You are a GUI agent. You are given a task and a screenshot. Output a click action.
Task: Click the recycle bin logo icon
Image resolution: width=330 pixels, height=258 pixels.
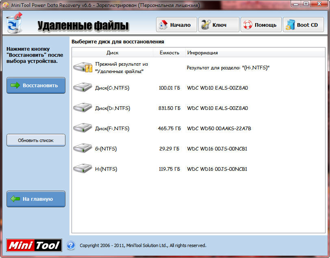coord(14,23)
